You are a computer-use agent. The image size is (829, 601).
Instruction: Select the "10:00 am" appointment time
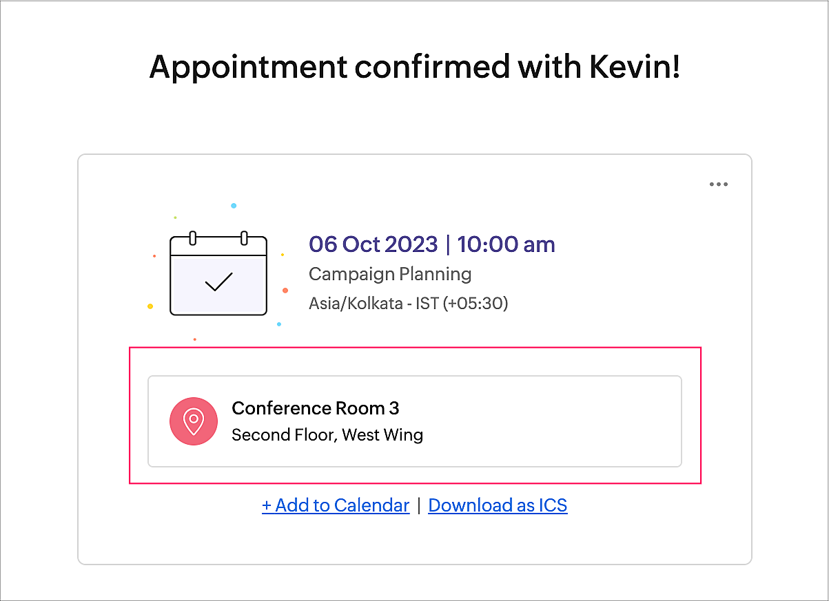click(x=506, y=244)
